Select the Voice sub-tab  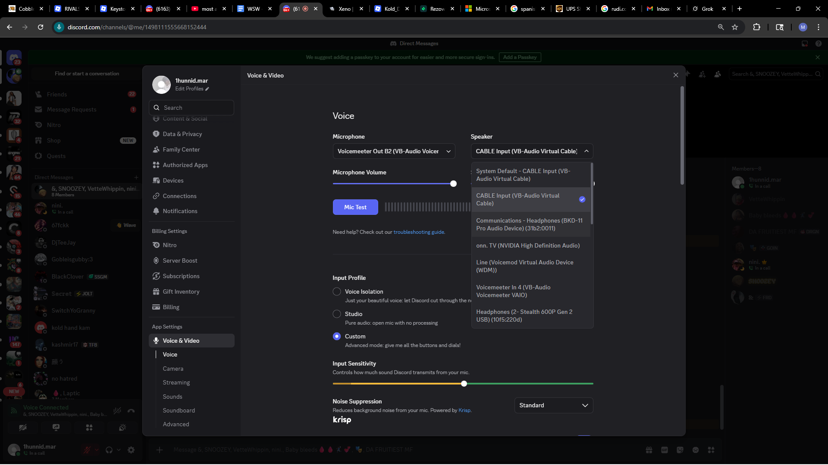170,354
